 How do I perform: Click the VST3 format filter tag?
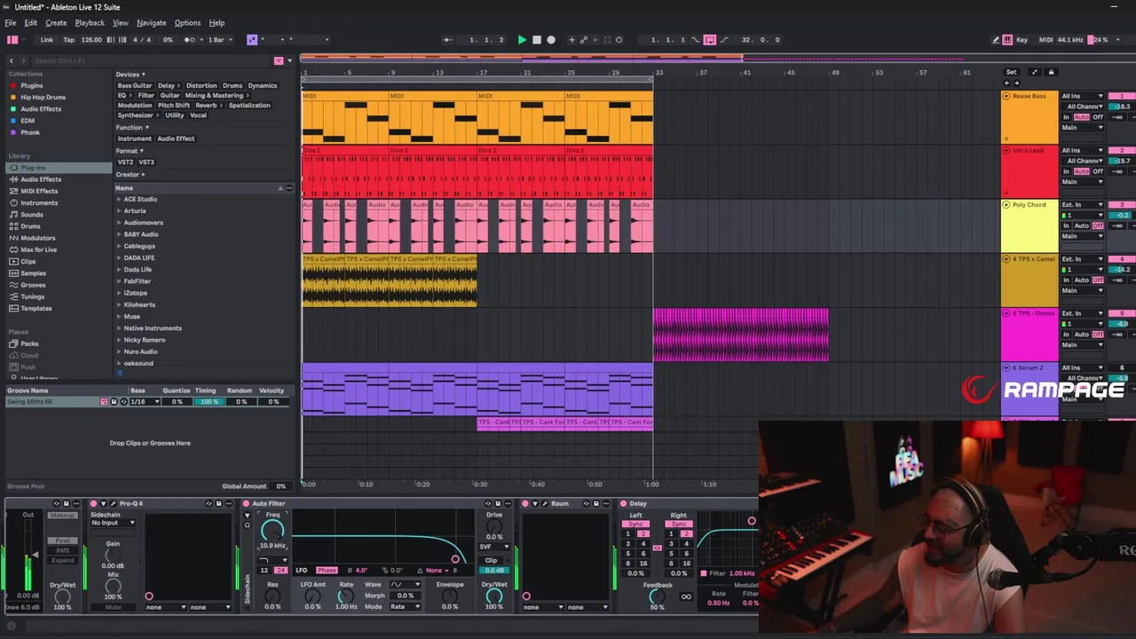click(146, 162)
